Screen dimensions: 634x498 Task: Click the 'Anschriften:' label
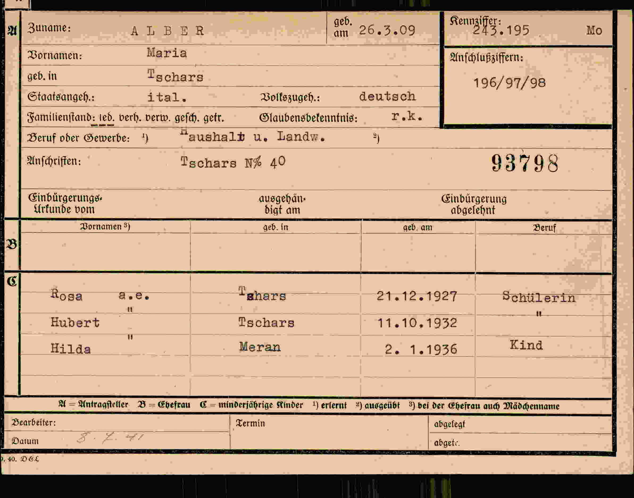click(x=54, y=161)
